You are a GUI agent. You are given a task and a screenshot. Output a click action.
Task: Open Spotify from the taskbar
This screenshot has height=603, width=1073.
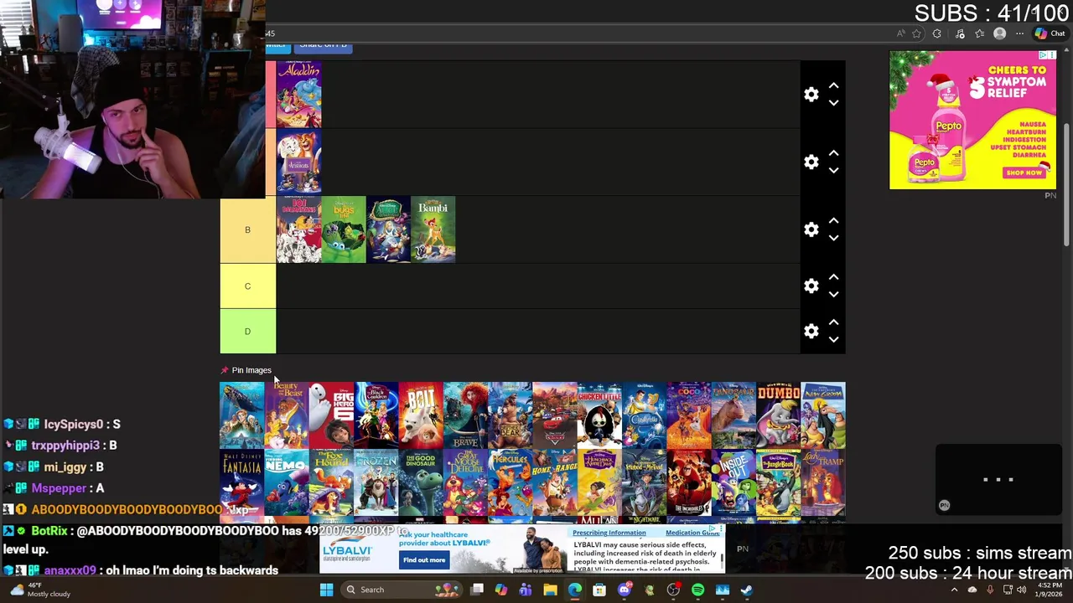(697, 590)
